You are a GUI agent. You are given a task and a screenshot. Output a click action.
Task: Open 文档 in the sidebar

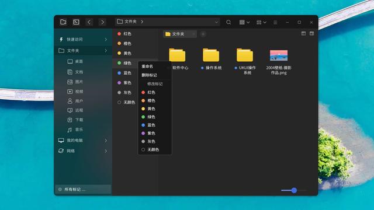pos(75,72)
